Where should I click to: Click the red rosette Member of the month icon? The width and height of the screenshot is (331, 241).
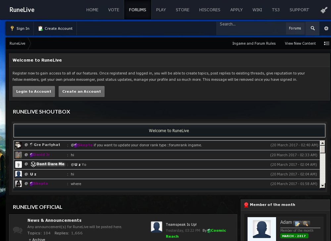tap(246, 205)
